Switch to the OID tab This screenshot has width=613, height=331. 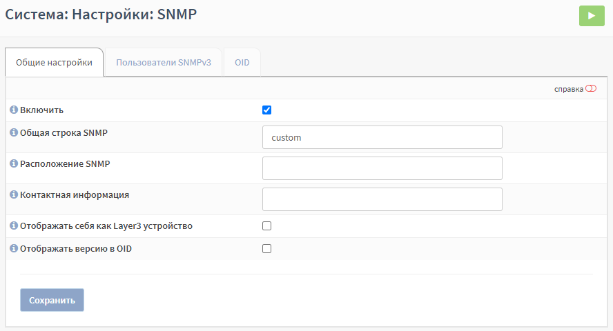[242, 63]
